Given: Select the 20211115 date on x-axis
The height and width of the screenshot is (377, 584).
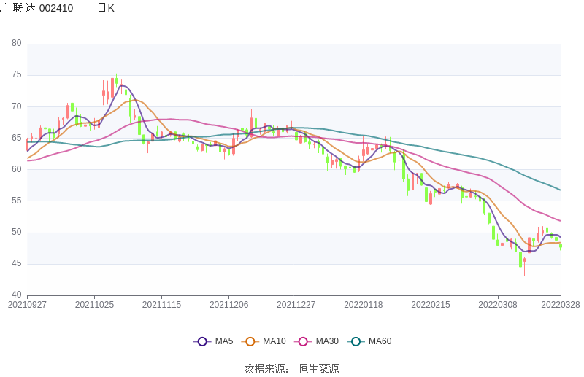Looking at the screenshot, I should pyautogui.click(x=162, y=305).
